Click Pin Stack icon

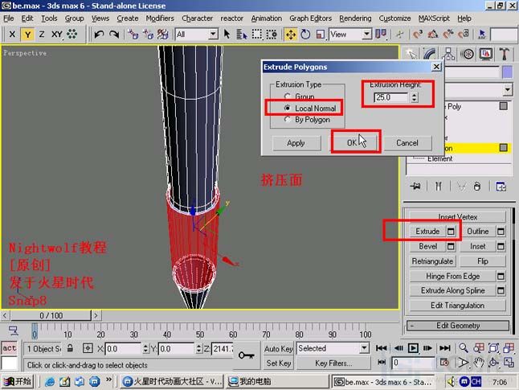(415, 187)
